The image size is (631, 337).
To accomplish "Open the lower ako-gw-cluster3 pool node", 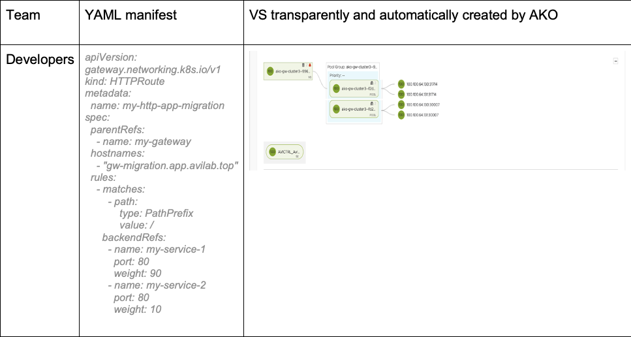I will tap(359, 109).
